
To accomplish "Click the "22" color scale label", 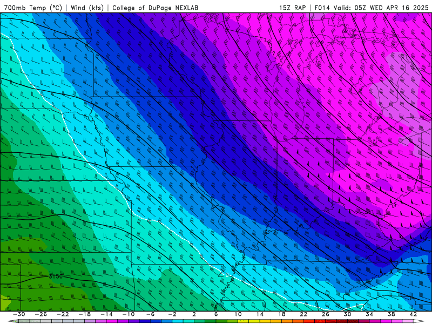I will 303,314.
